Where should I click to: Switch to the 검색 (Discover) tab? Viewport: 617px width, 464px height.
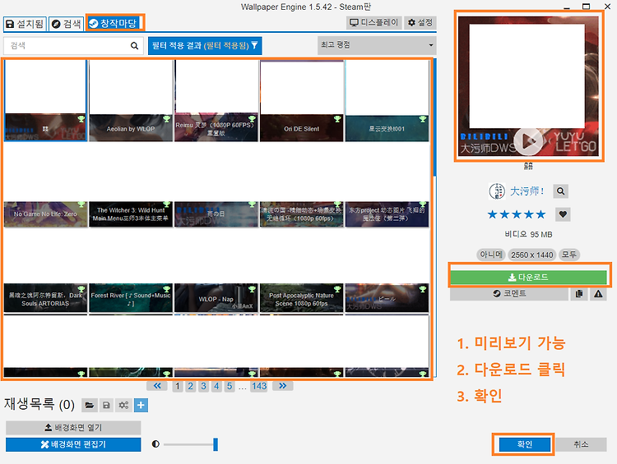[67, 24]
